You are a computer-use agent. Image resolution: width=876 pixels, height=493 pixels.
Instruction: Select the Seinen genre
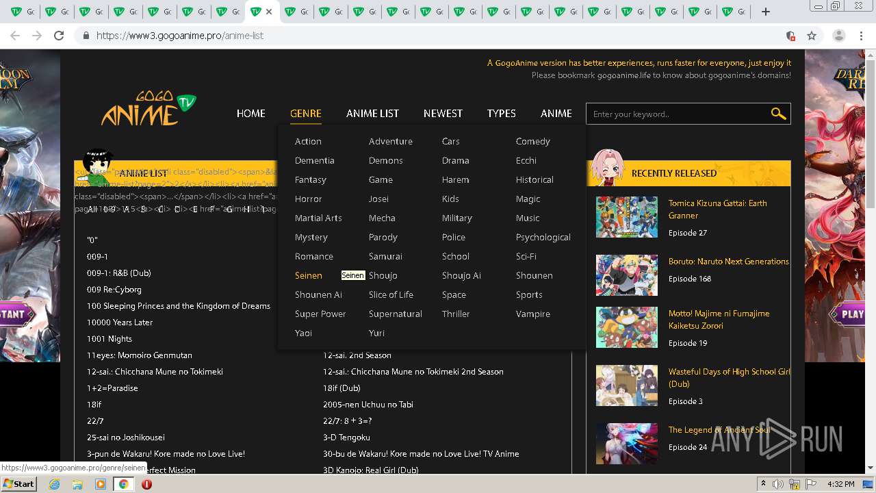308,275
